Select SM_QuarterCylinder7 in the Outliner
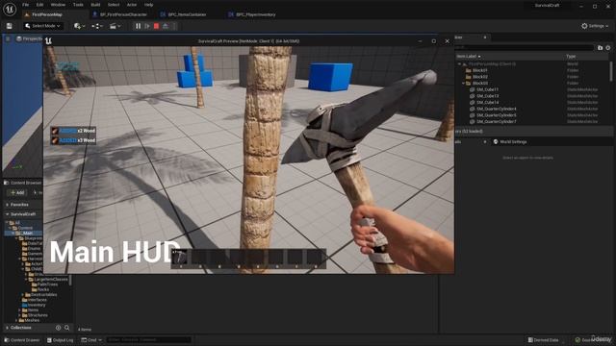 [497, 121]
